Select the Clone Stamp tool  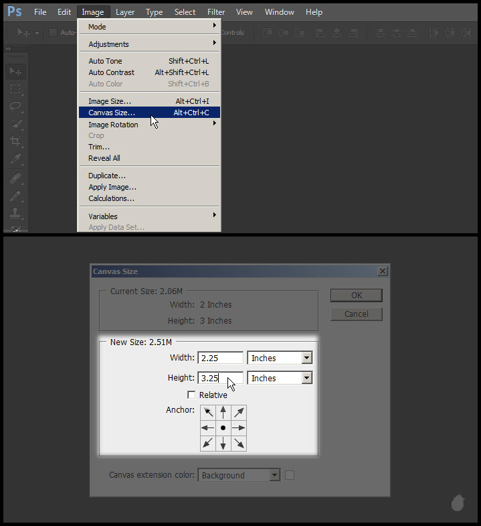click(15, 213)
